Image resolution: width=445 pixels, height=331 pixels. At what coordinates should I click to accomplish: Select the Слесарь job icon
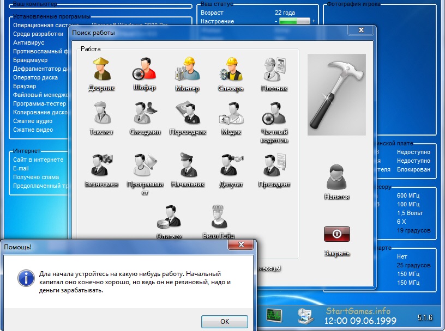pos(231,70)
